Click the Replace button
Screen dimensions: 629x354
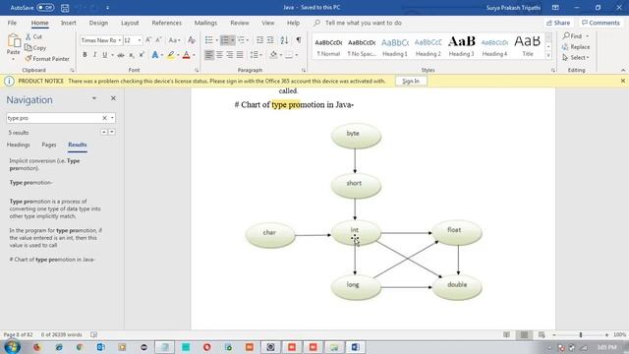(x=576, y=47)
